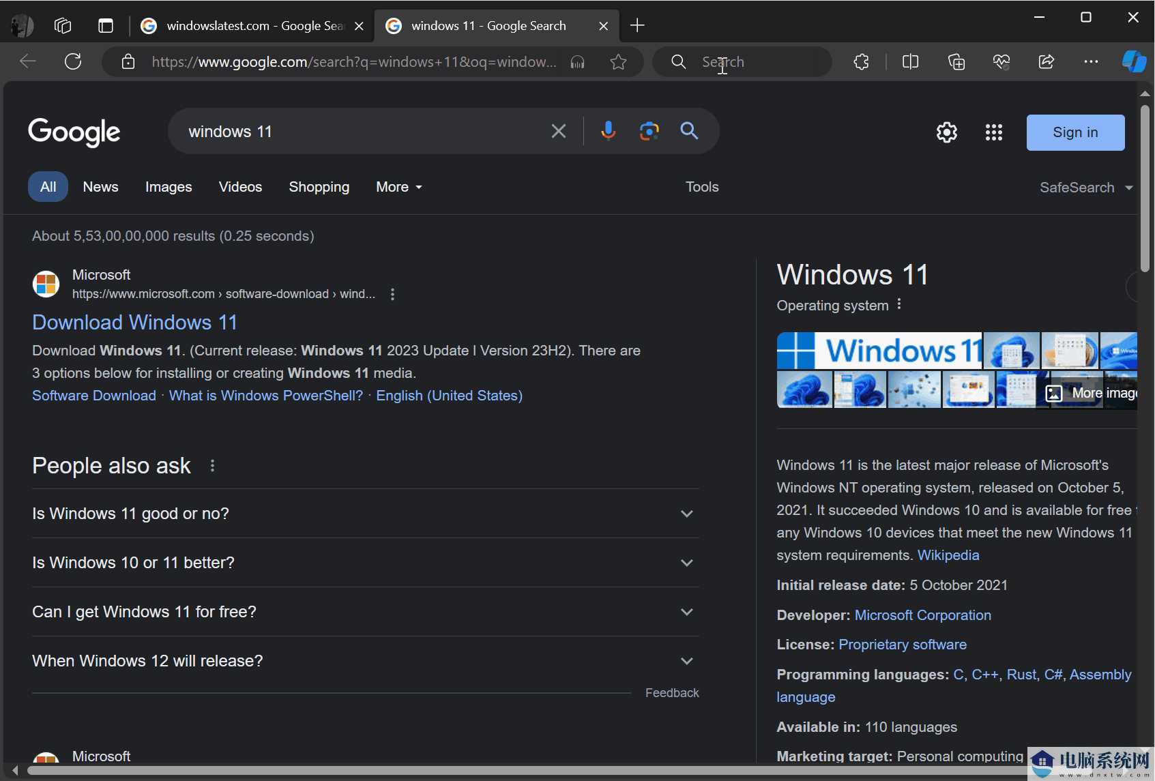Screen dimensions: 1155x781
Task: Clear the Google search query
Action: 559,131
